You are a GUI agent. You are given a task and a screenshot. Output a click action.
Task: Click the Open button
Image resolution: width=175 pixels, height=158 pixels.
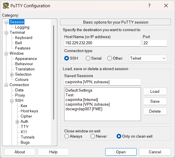121,152
